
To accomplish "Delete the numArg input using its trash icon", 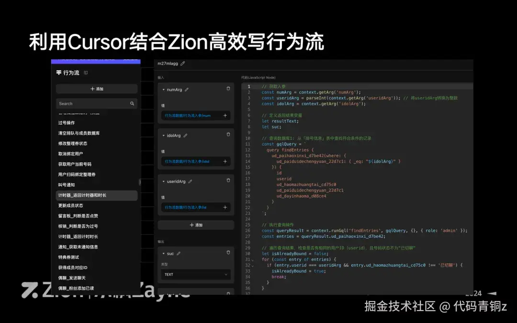I will [x=228, y=89].
